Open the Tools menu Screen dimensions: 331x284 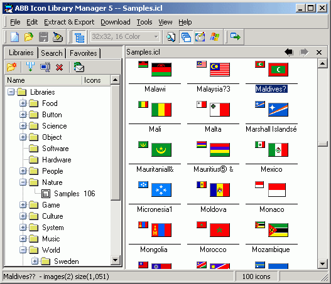click(x=144, y=22)
